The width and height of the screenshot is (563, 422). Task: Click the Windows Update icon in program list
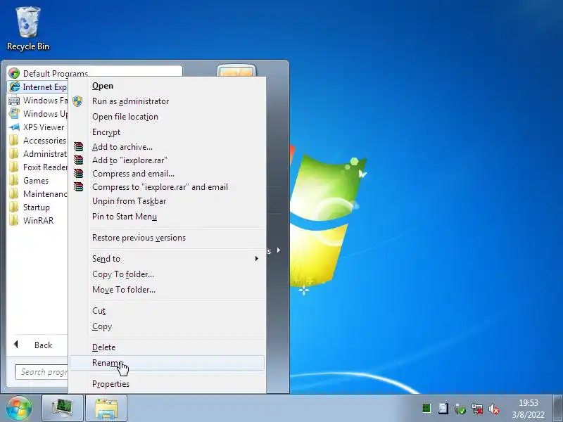tap(14, 114)
